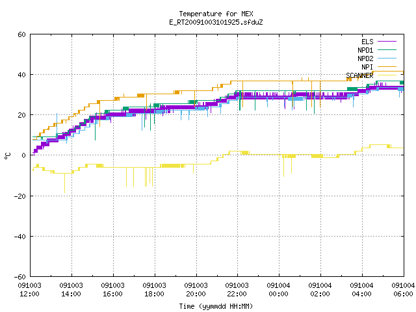Click the chart title 'Temperature for MEX'

pyautogui.click(x=216, y=14)
